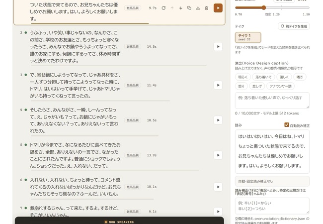
Task: Apply the 落ち着いて voice preset chip
Action: coord(263,77)
